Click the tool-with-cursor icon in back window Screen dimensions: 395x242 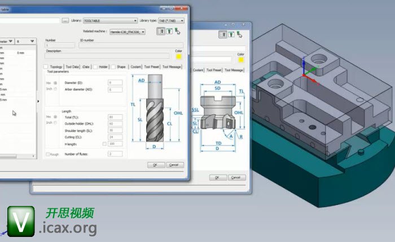click(239, 34)
